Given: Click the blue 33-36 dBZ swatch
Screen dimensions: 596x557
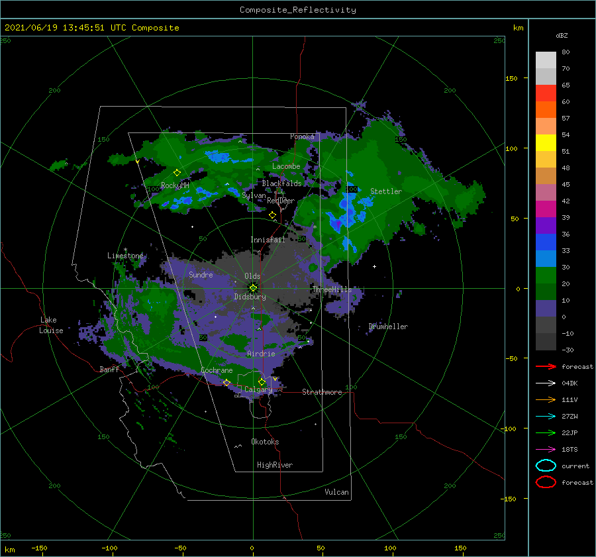Looking at the screenshot, I should (x=546, y=242).
